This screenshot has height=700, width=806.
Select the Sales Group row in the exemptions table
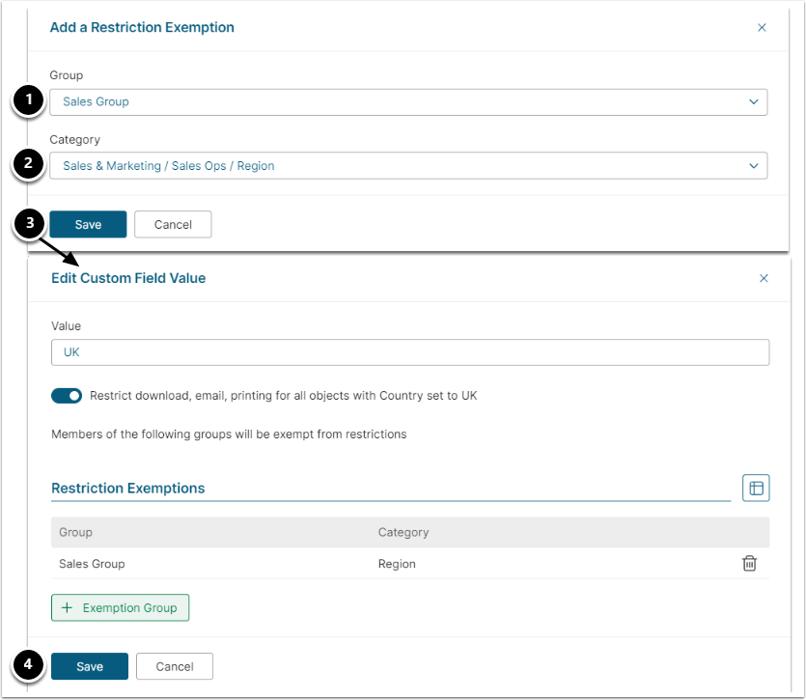92,563
